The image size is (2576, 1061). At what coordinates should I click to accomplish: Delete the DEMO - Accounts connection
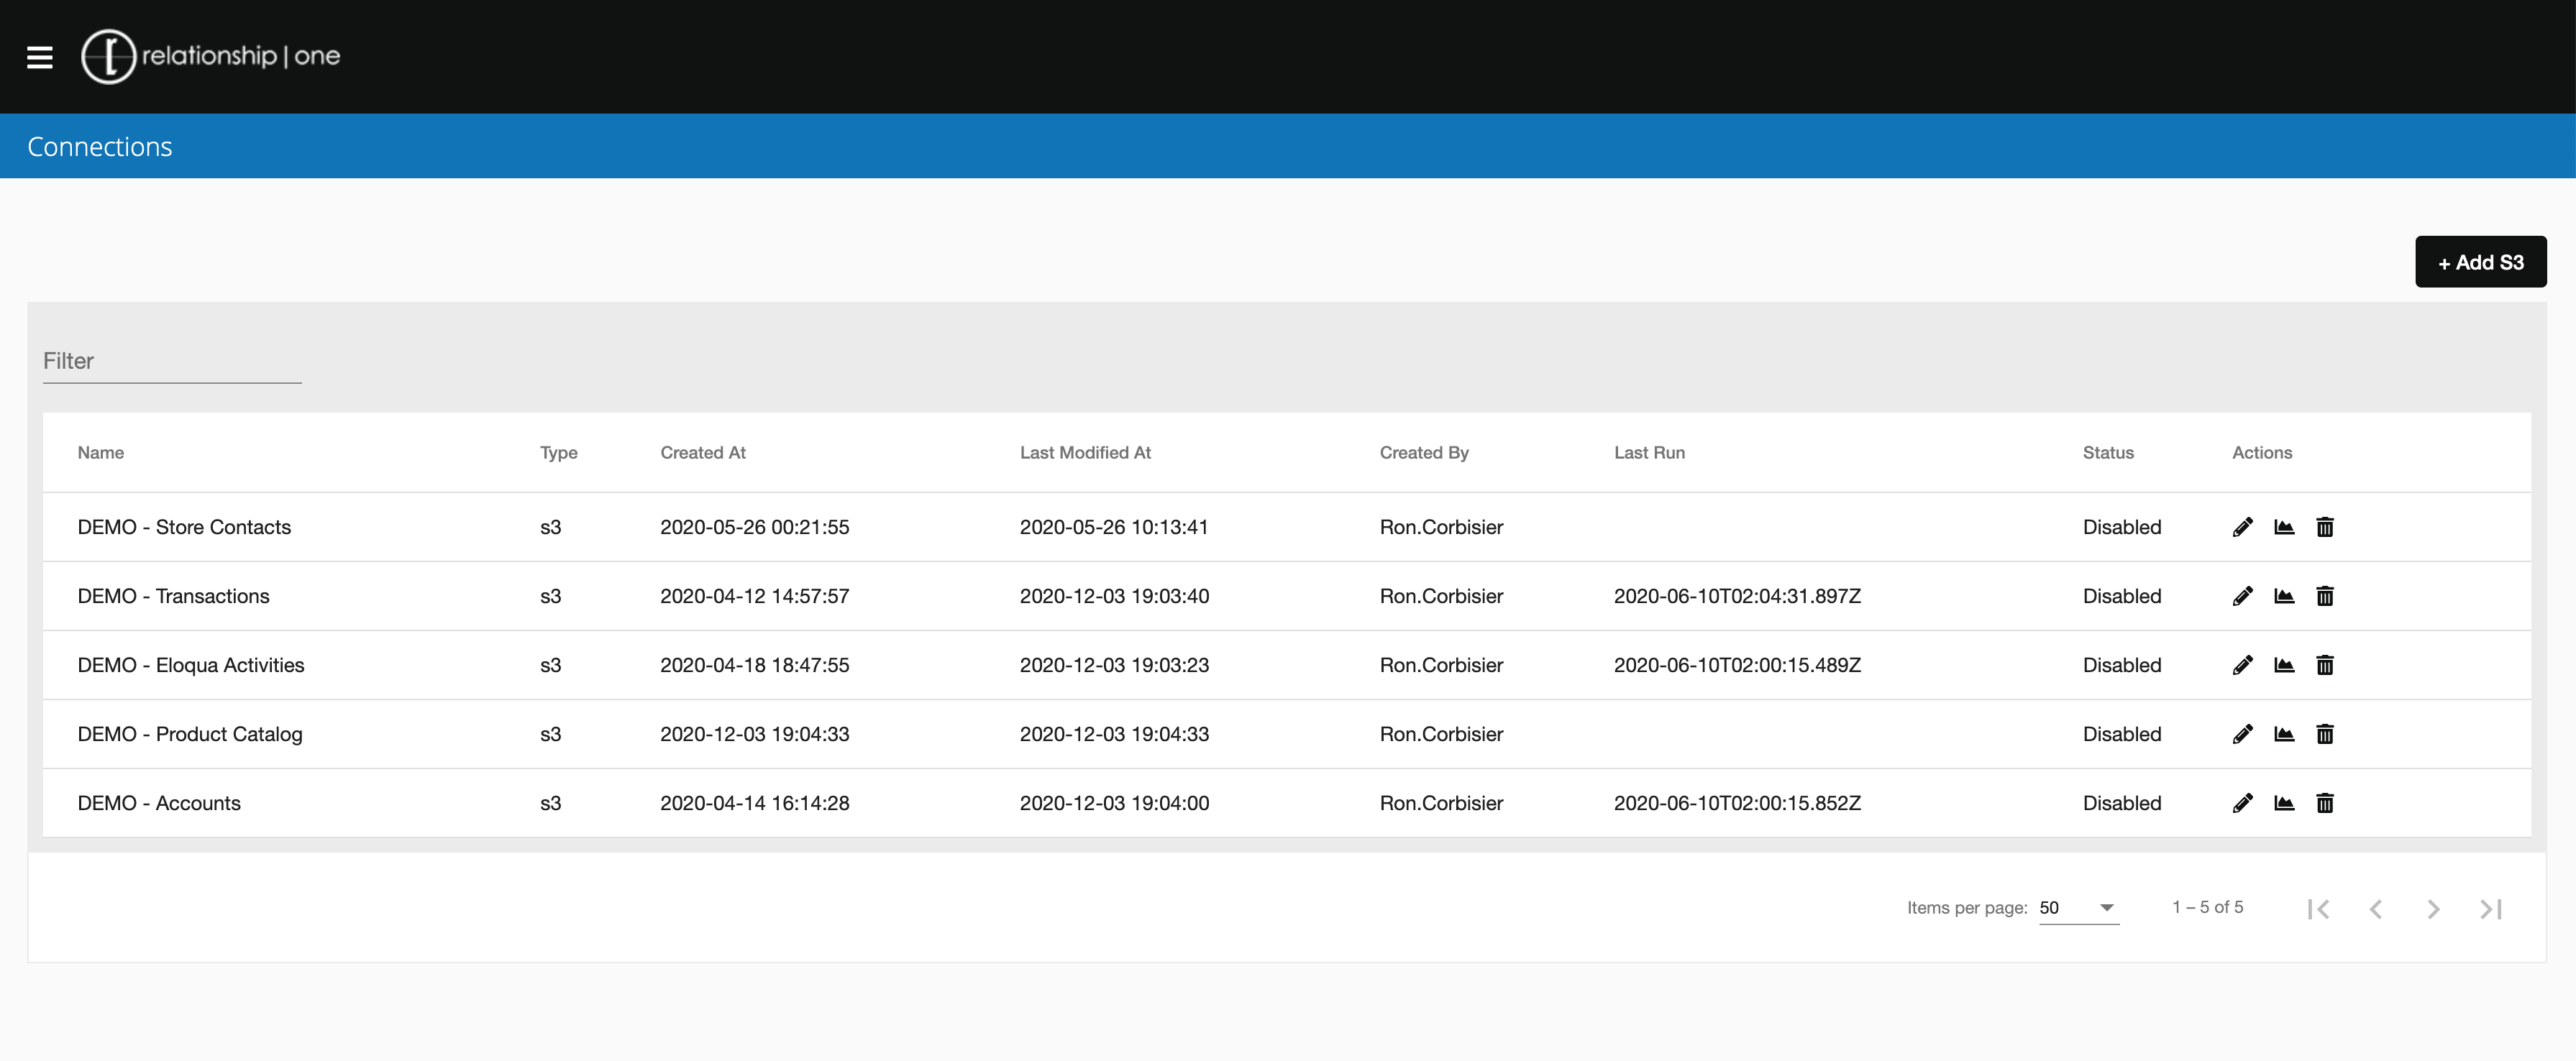coord(2325,803)
